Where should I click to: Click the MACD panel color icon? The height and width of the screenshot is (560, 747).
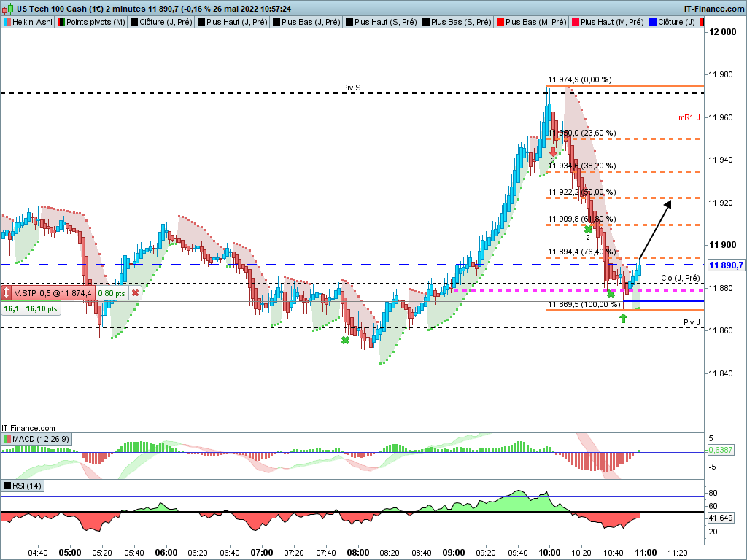click(7, 438)
